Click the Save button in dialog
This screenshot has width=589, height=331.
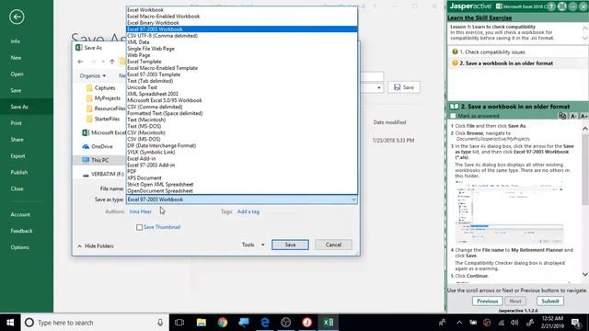click(x=290, y=245)
